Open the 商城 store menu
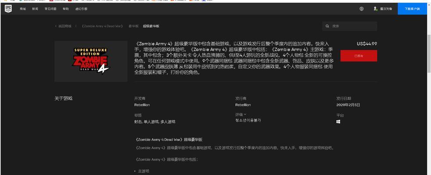 pos(23,9)
